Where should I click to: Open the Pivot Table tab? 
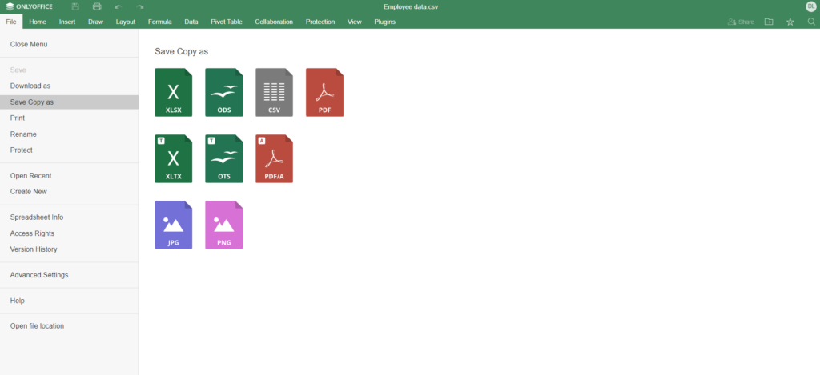(228, 22)
